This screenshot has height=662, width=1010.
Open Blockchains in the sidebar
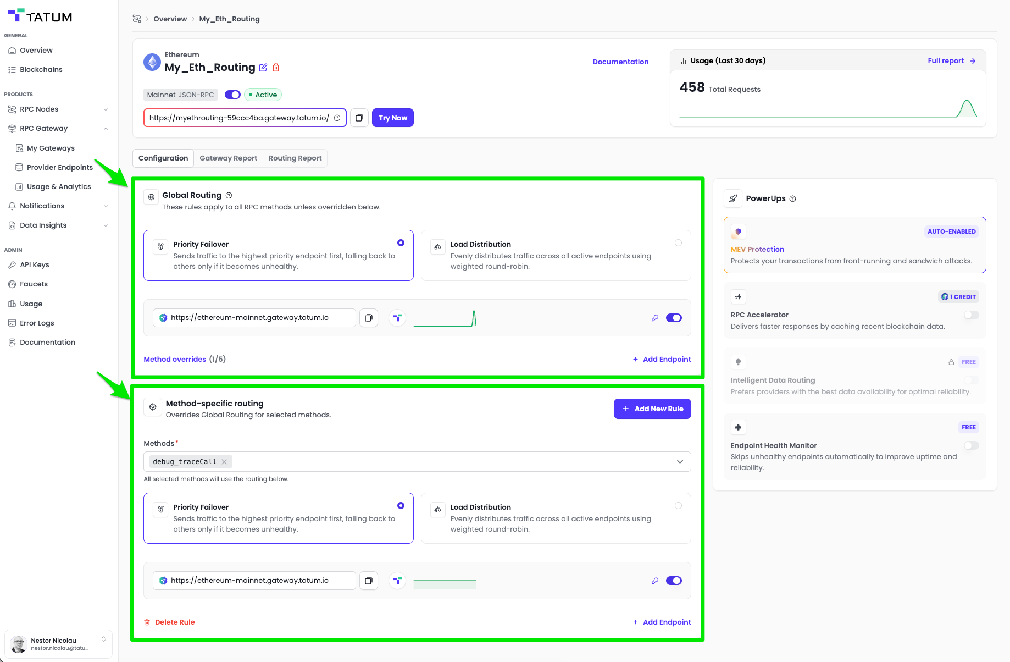[x=41, y=69]
